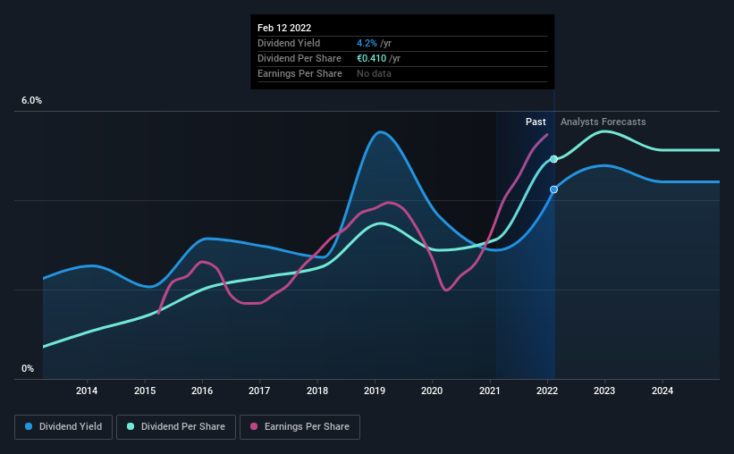
Task: Click the 2016 x-axis label
Action: pyautogui.click(x=202, y=391)
